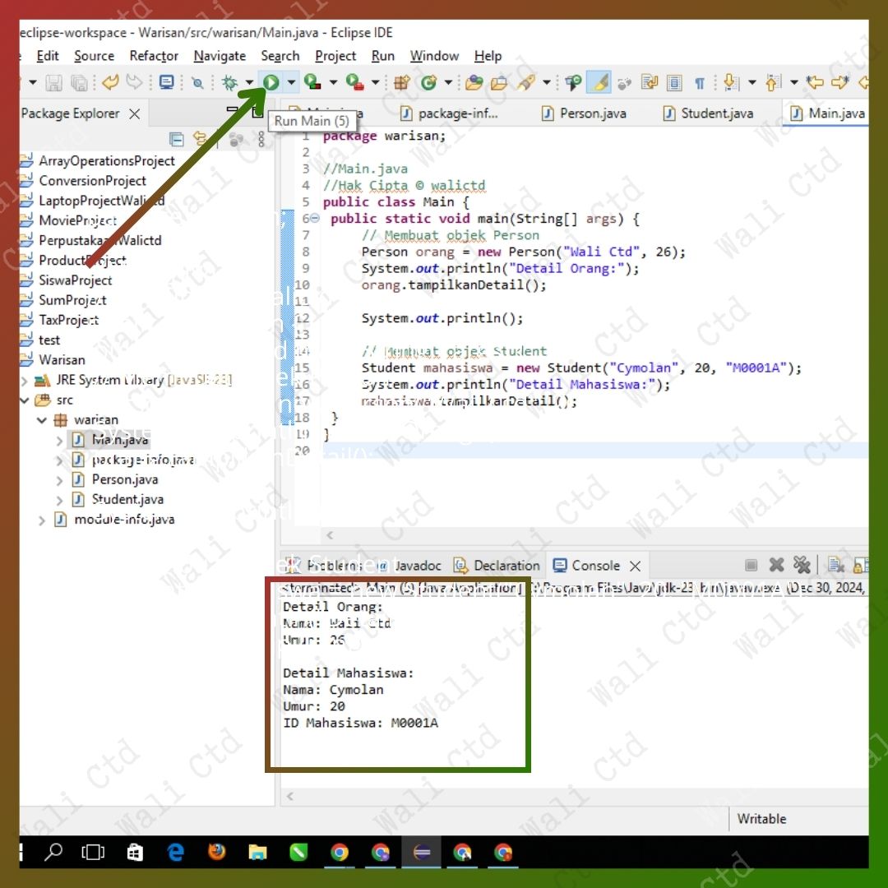The width and height of the screenshot is (888, 888).
Task: Click the grey Terminate square in Console
Action: pyautogui.click(x=751, y=565)
